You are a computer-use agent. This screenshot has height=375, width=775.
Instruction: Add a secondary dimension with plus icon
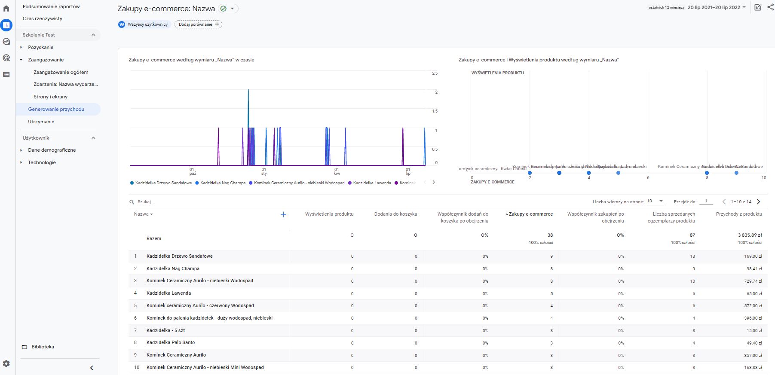coord(283,214)
